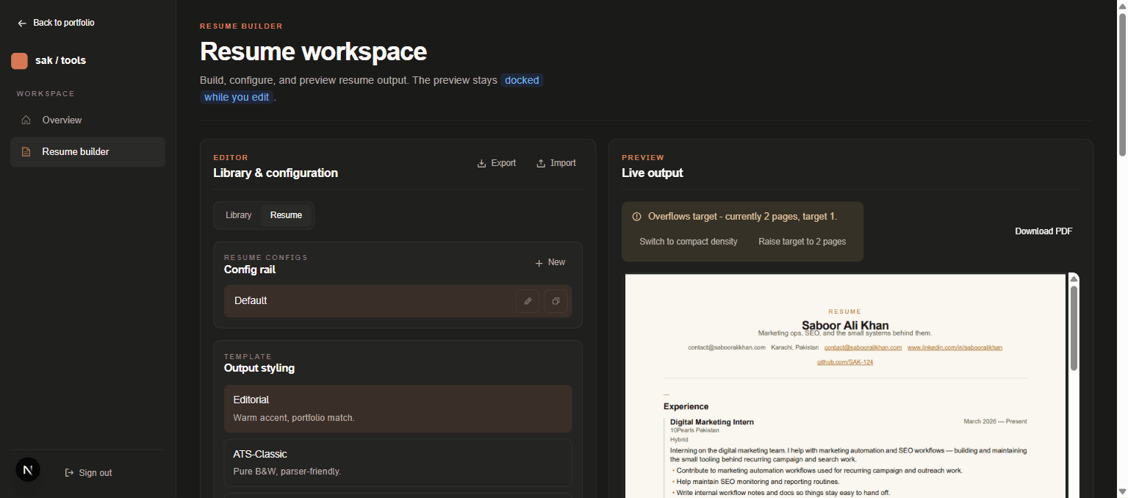This screenshot has width=1128, height=498.
Task: Download the resume as PDF
Action: 1043,231
